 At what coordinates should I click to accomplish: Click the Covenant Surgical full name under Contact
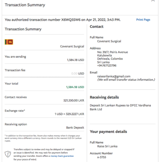[x=109, y=41]
